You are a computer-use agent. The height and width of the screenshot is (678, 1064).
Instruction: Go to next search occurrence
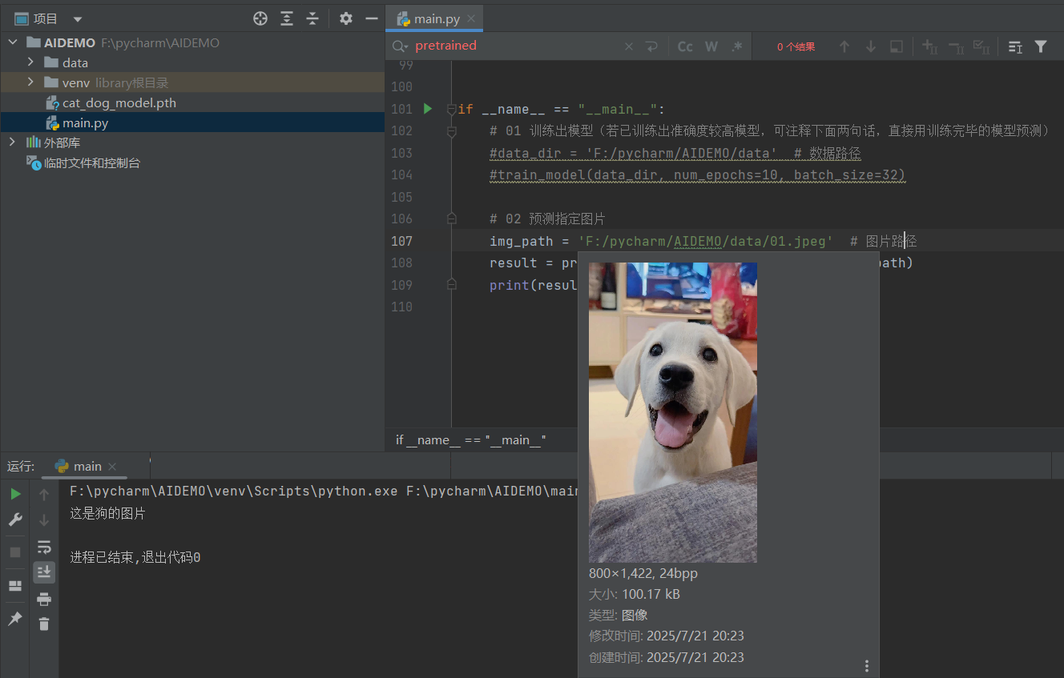pos(871,46)
